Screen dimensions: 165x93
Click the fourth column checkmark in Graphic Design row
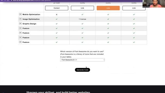point(134,24)
